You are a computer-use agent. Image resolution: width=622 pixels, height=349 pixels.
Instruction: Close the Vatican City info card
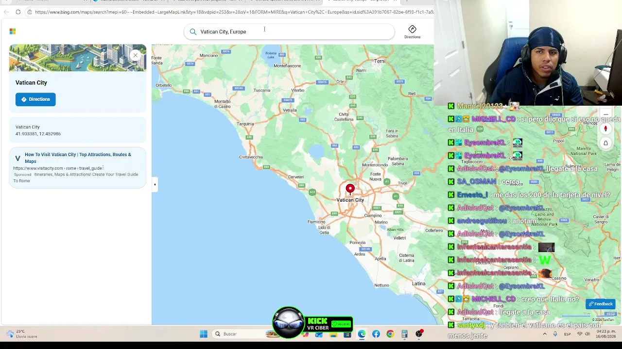(x=136, y=55)
